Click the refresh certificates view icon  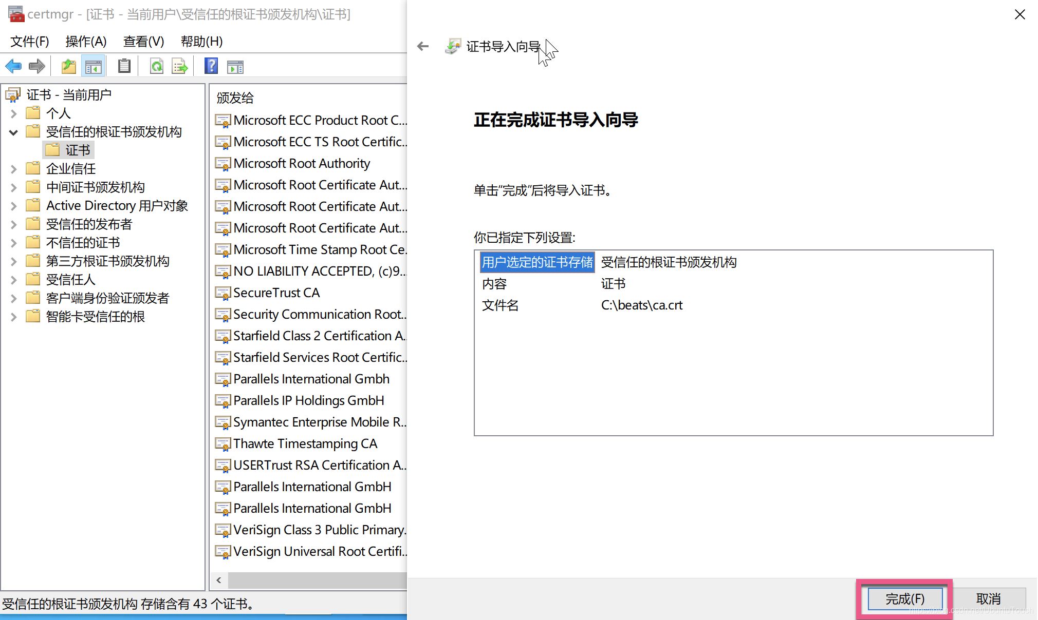click(x=154, y=66)
